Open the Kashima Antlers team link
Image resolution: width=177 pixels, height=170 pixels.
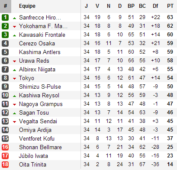[40, 52]
